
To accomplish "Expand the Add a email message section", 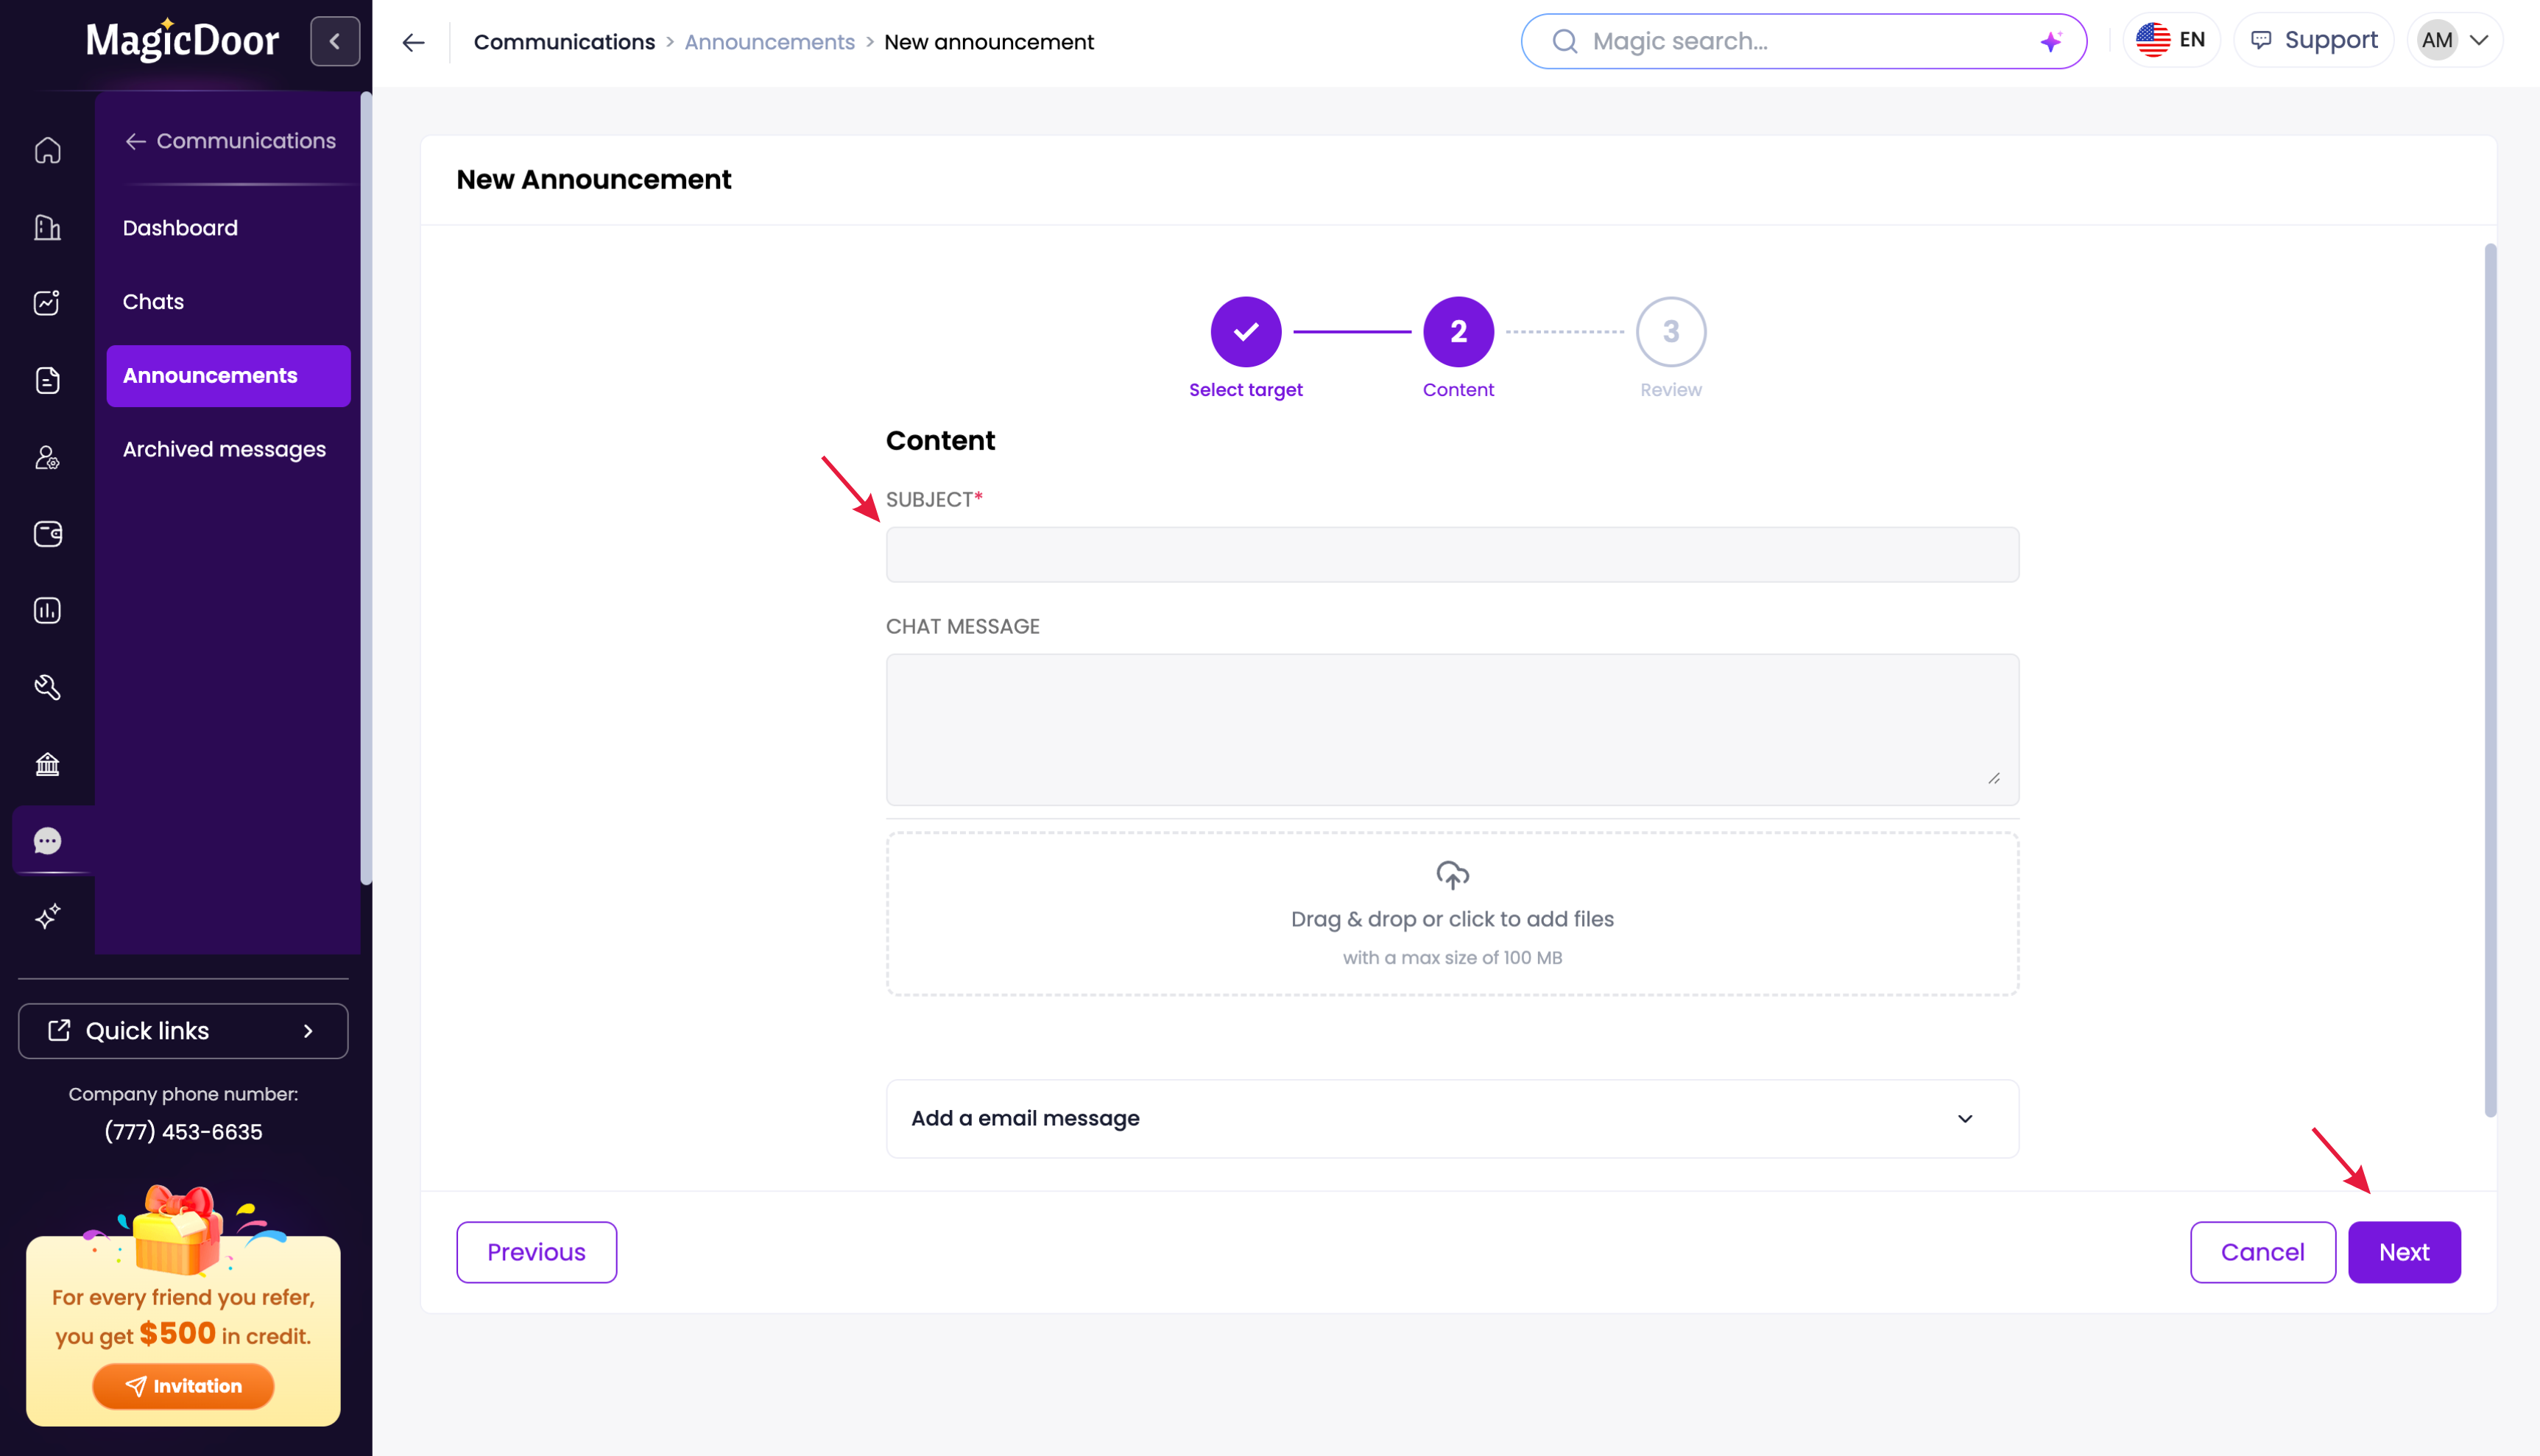I will (1451, 1118).
